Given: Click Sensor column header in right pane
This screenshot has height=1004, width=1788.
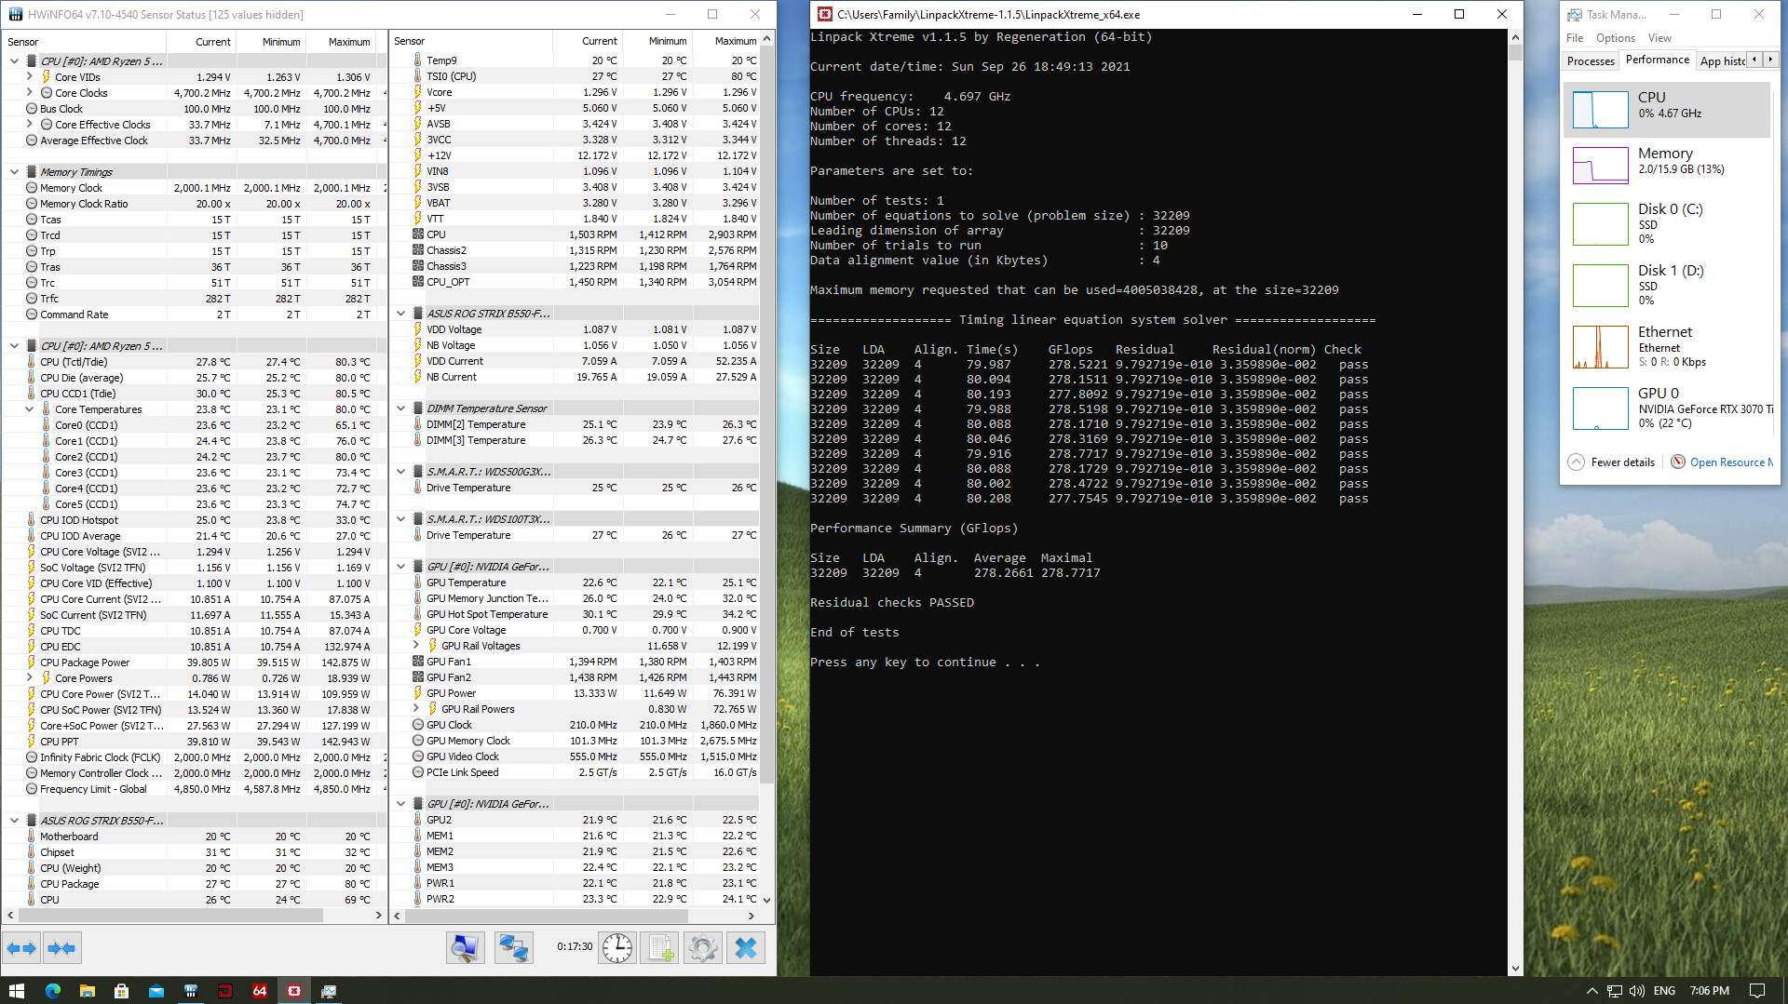Looking at the screenshot, I should [471, 41].
